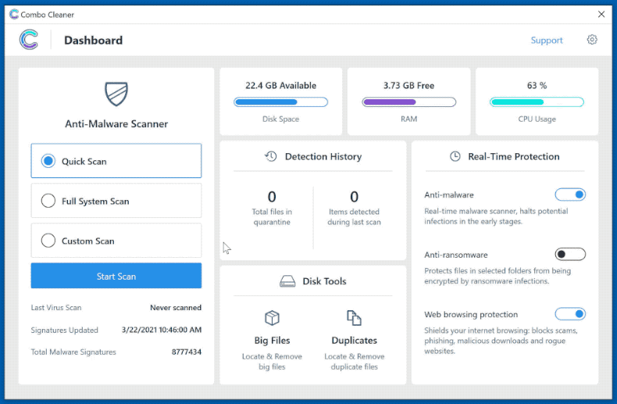Click the 3/22/2021 10:46:00 AM timestamp
Image resolution: width=617 pixels, height=404 pixels.
tap(162, 330)
